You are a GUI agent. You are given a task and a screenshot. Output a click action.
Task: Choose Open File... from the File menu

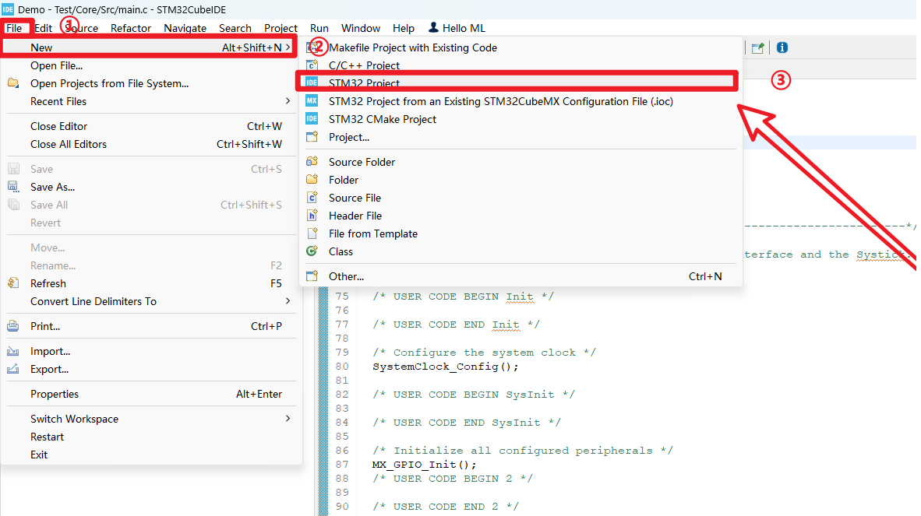(x=150, y=65)
